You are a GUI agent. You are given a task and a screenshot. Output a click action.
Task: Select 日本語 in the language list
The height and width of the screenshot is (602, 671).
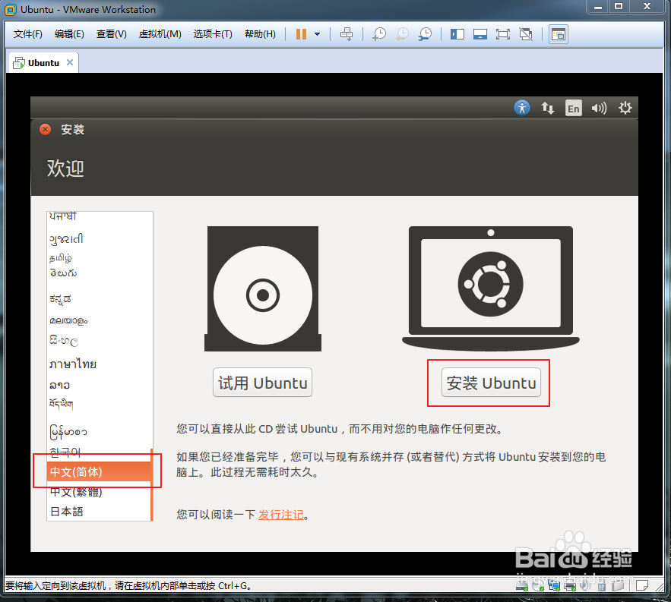100,512
